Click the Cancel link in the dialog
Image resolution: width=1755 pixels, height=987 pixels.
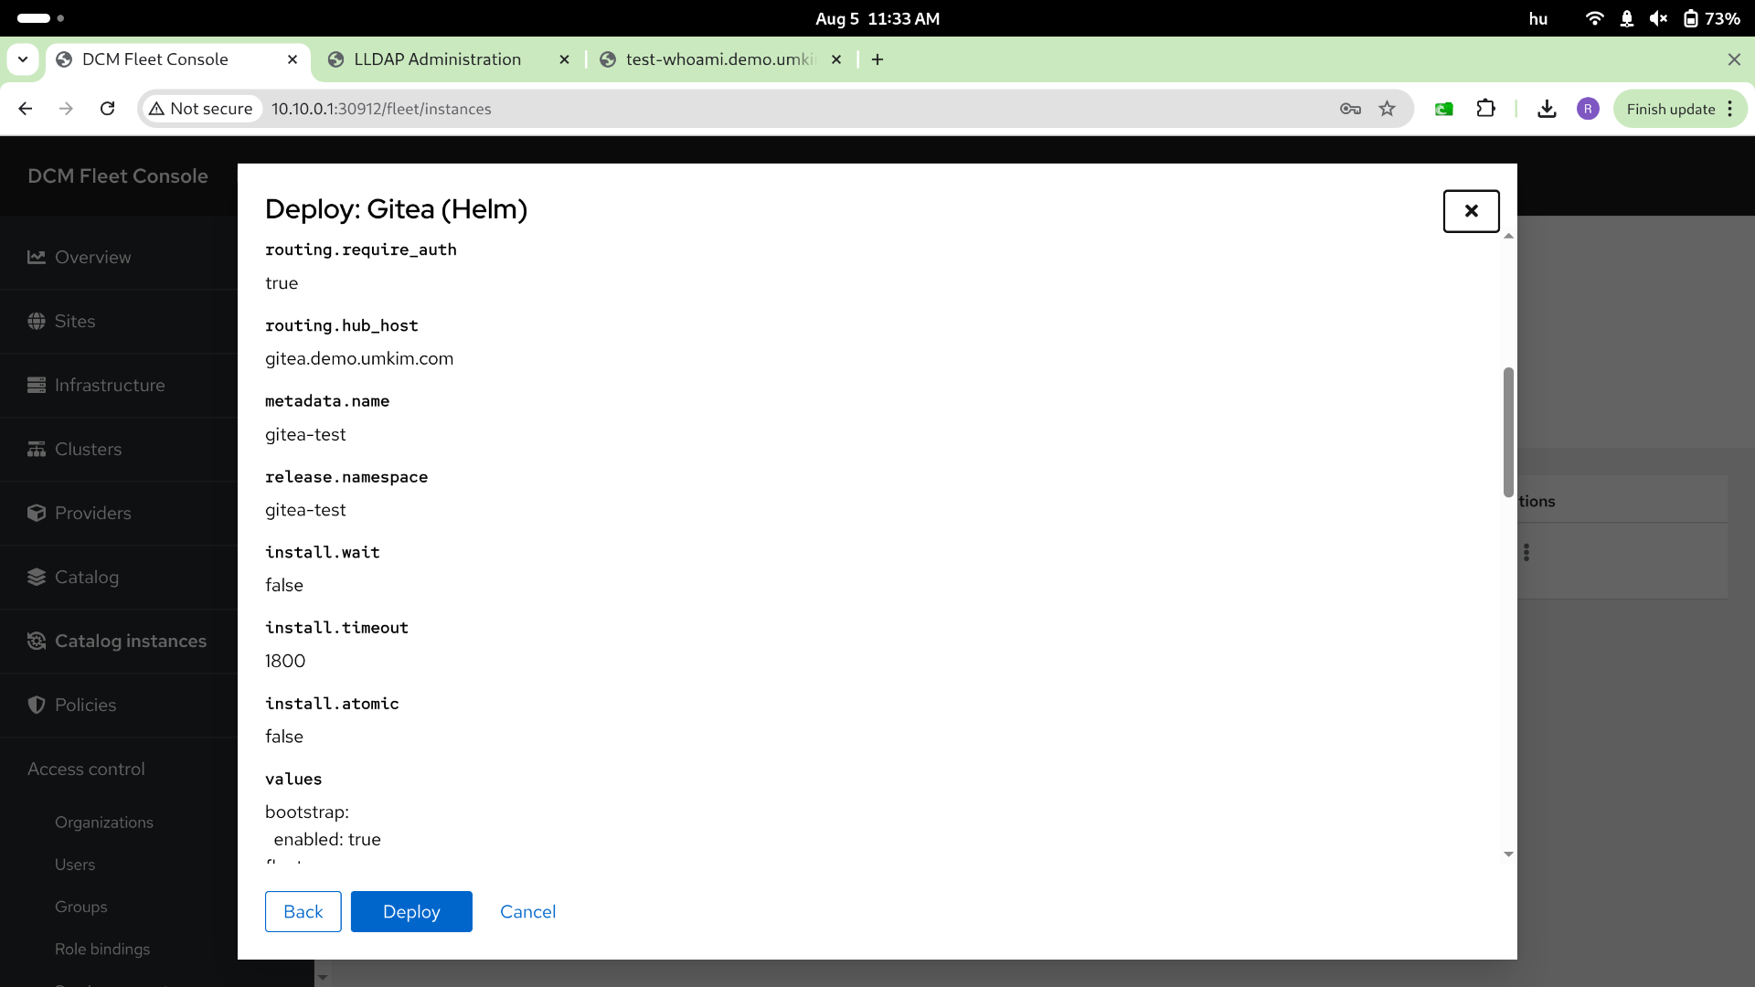(x=527, y=912)
